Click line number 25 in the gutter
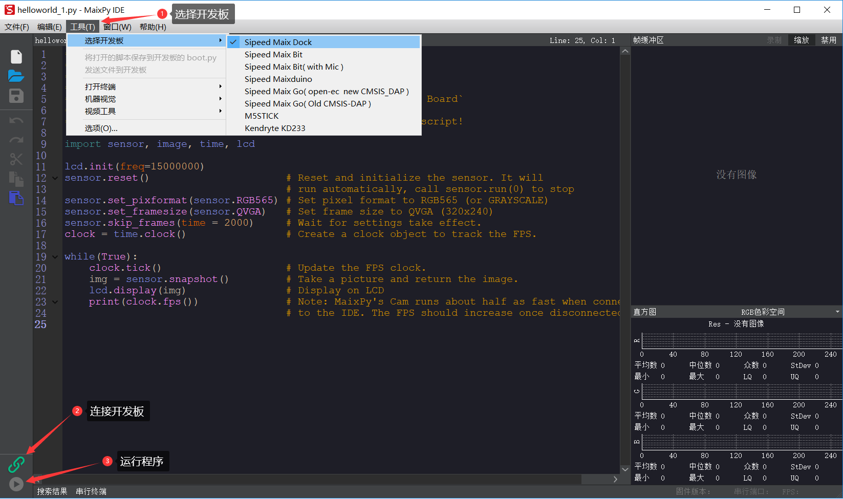The image size is (843, 499). coord(40,324)
